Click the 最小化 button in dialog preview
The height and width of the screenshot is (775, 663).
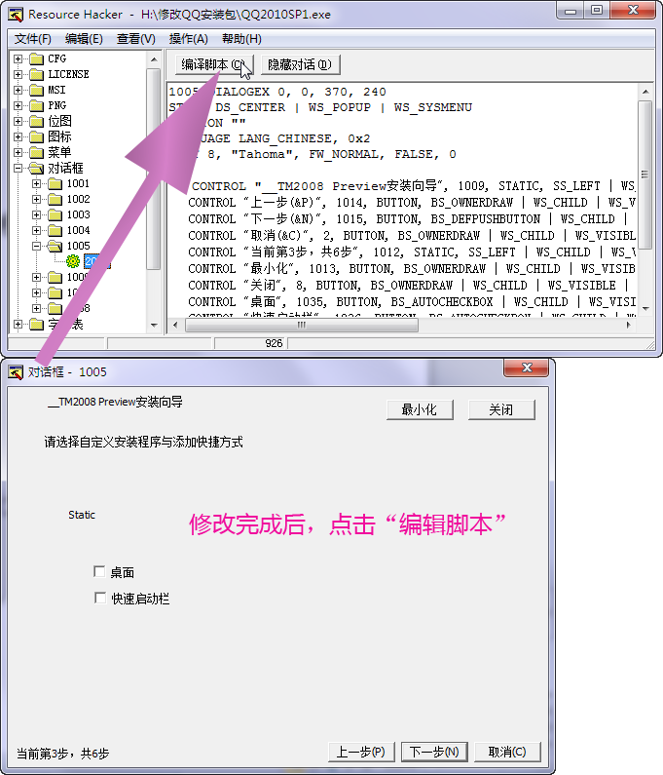point(420,409)
